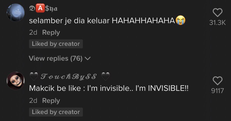Like the Makcik be like comment
Image resolution: width=231 pixels, height=121 pixels.
pyautogui.click(x=217, y=81)
